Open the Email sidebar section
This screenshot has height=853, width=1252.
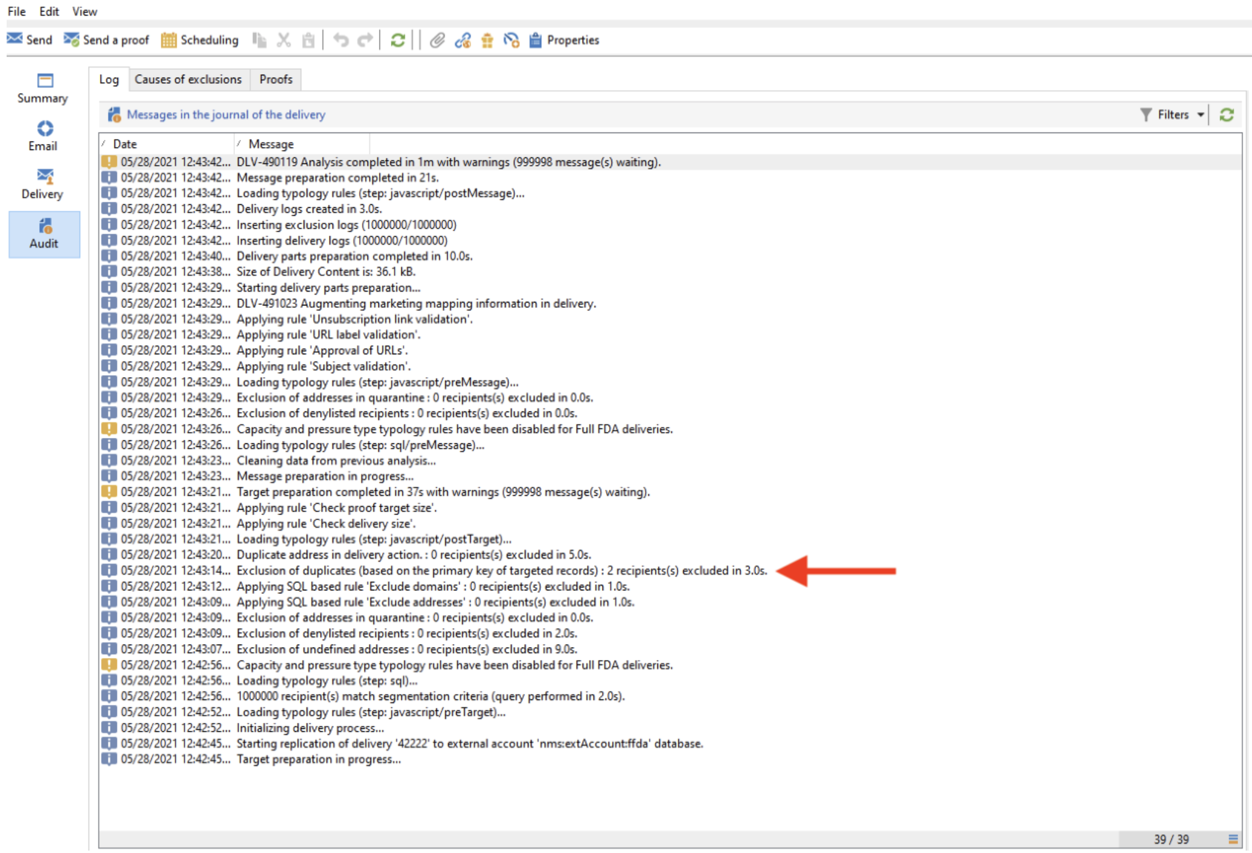pyautogui.click(x=43, y=136)
